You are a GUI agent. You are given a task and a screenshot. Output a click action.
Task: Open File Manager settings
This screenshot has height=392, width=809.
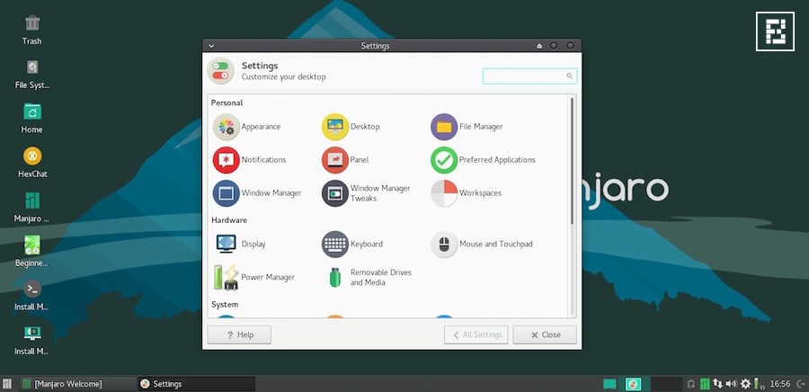pyautogui.click(x=444, y=127)
